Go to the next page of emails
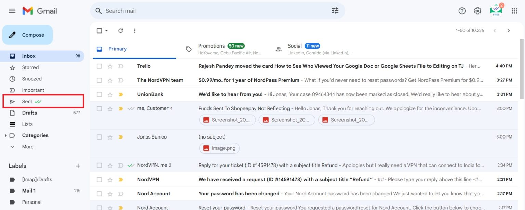The image size is (525, 210). pyautogui.click(x=509, y=30)
